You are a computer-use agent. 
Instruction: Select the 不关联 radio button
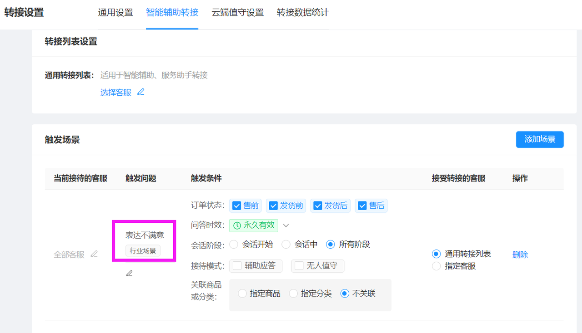tap(345, 294)
